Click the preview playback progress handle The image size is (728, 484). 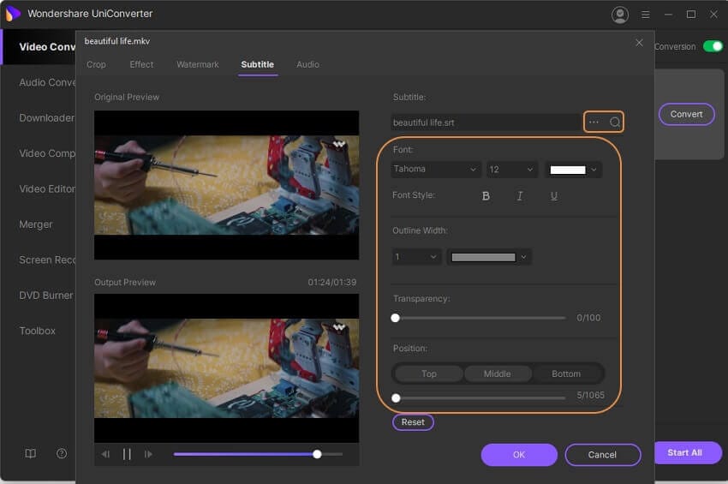click(x=317, y=454)
